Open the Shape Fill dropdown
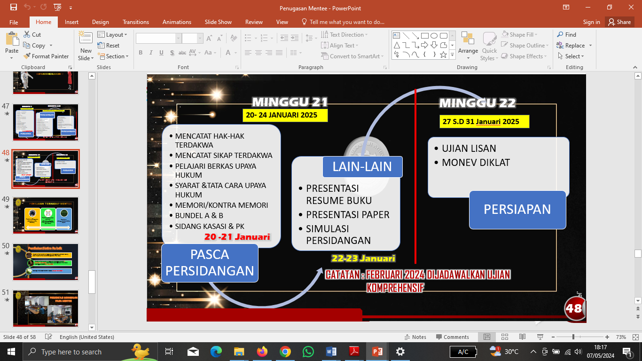The height and width of the screenshot is (361, 642). pyautogui.click(x=521, y=35)
